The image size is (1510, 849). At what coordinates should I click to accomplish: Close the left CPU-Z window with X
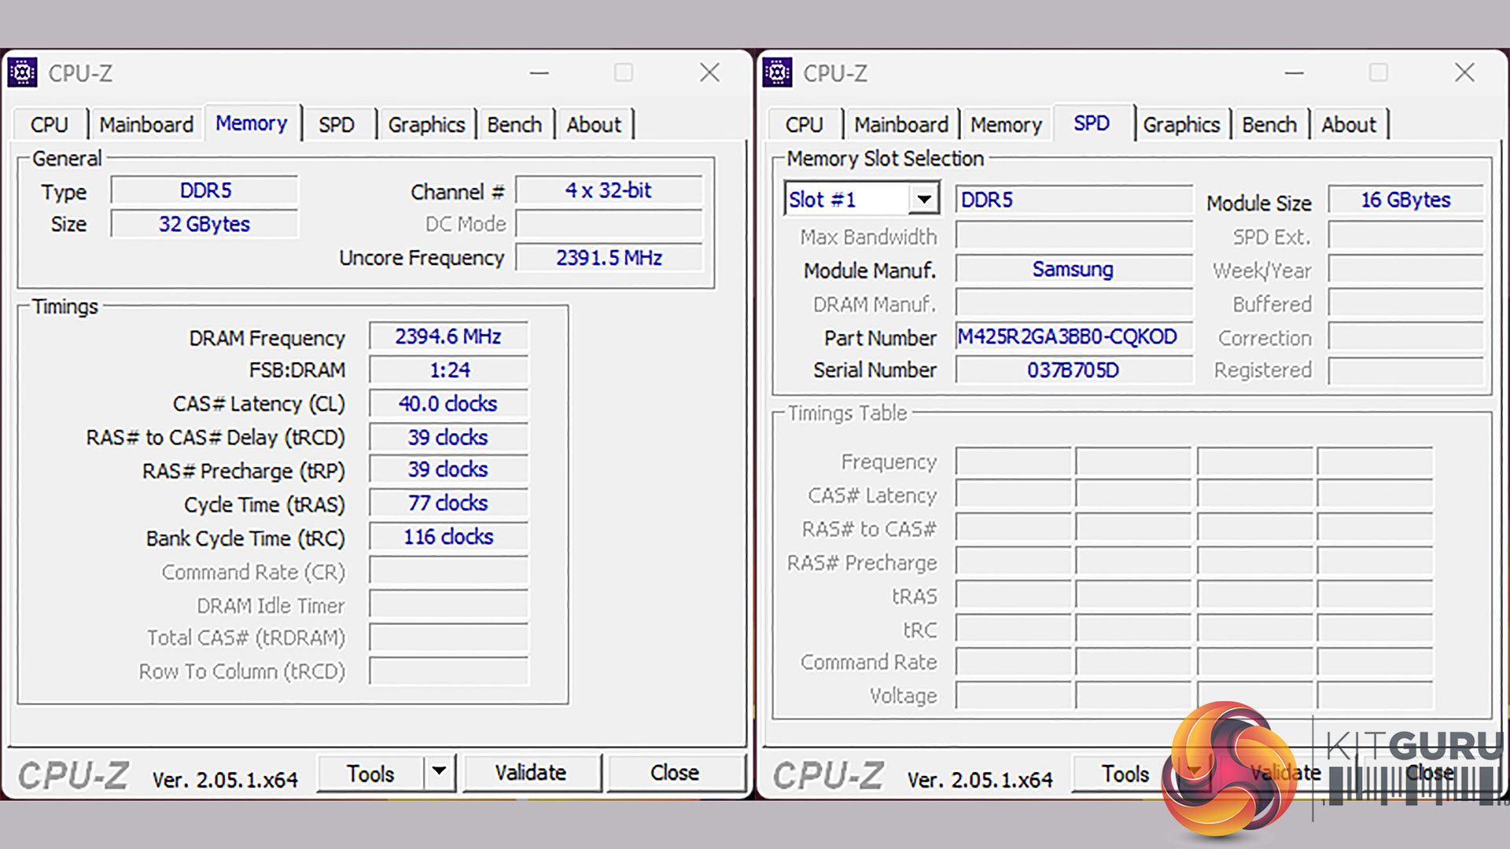tap(709, 73)
